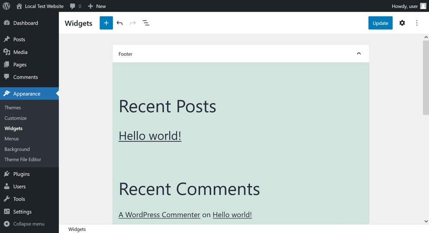This screenshot has width=429, height=233.
Task: Open the Media menu in sidebar
Action: [x=20, y=52]
